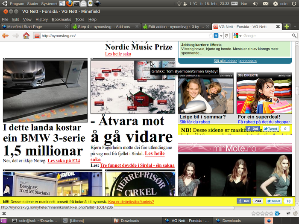Open the list all tabs dropdown
This screenshot has width=299, height=224.
pyautogui.click(x=295, y=26)
